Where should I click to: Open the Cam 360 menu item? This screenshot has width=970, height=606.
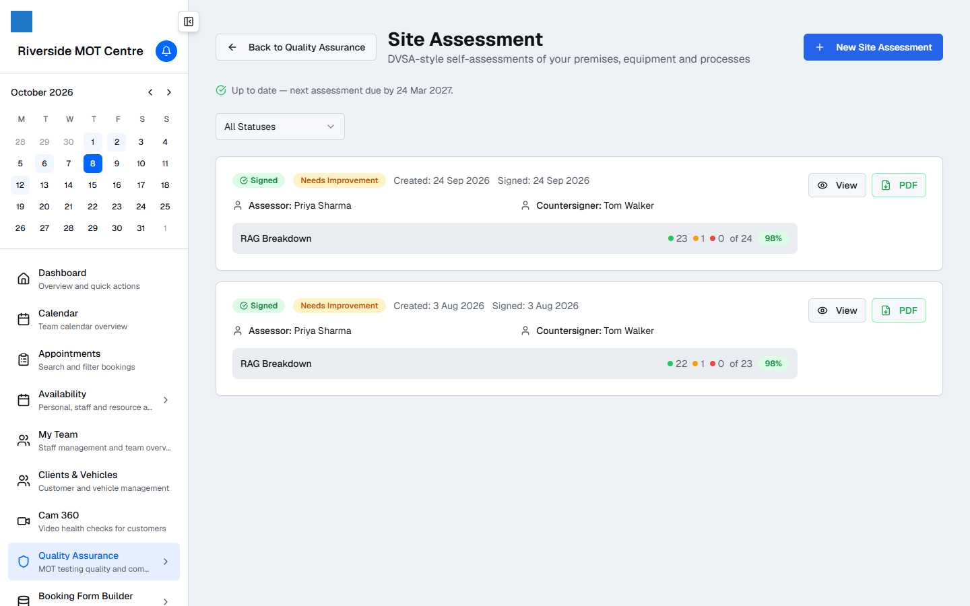point(94,521)
